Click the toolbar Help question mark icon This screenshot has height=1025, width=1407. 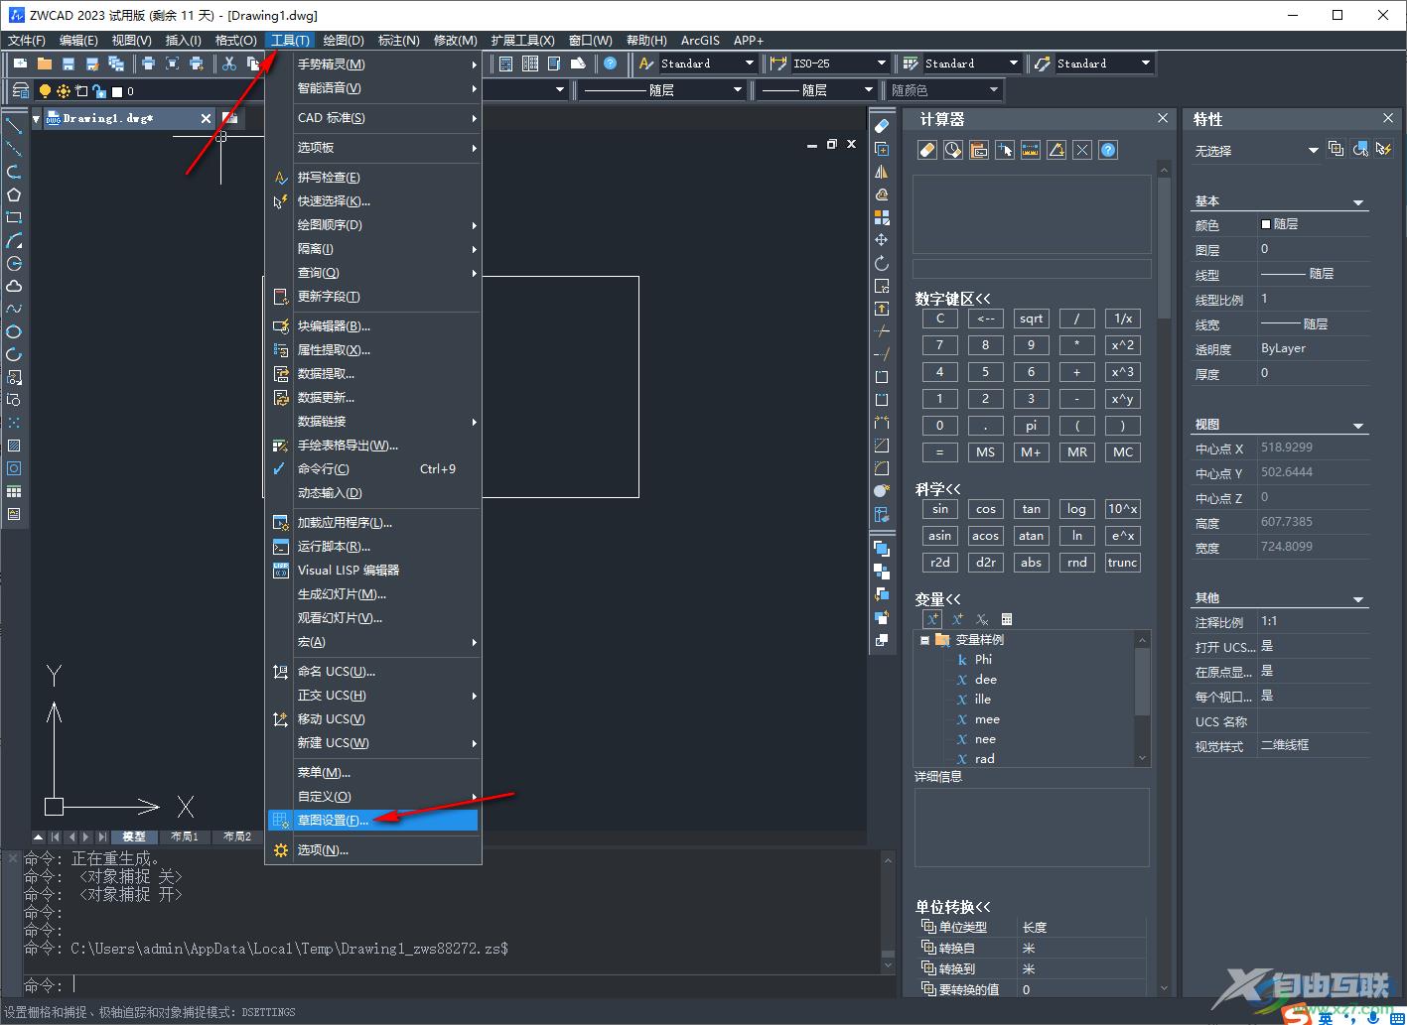[611, 64]
